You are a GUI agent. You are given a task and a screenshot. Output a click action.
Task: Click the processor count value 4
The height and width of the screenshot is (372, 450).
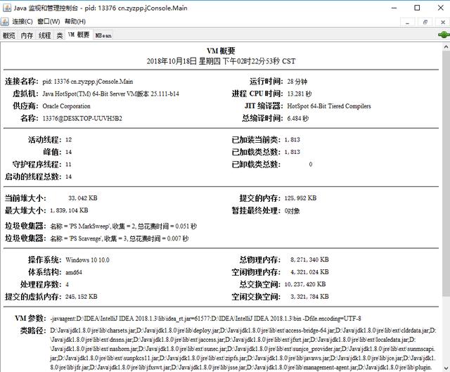67,285
